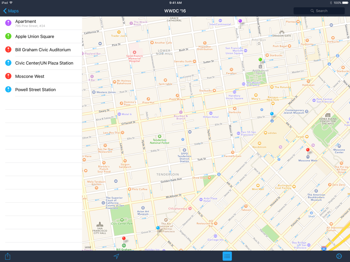Viewport: 350px width, 262px height.
Task: Go back to Maps
Action: pyautogui.click(x=11, y=11)
